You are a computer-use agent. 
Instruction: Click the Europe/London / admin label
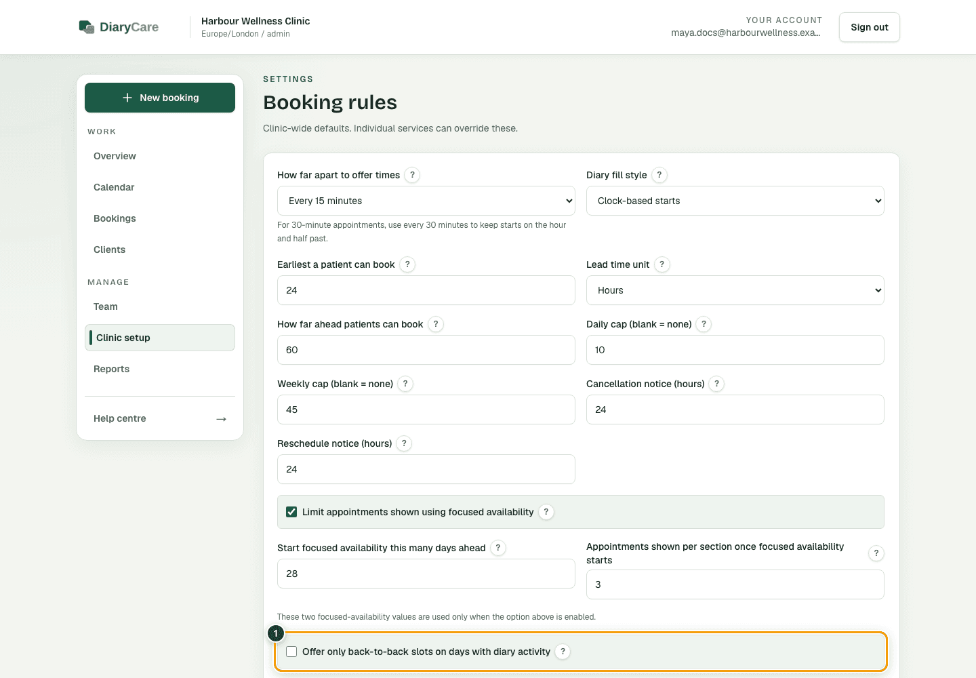(x=245, y=34)
